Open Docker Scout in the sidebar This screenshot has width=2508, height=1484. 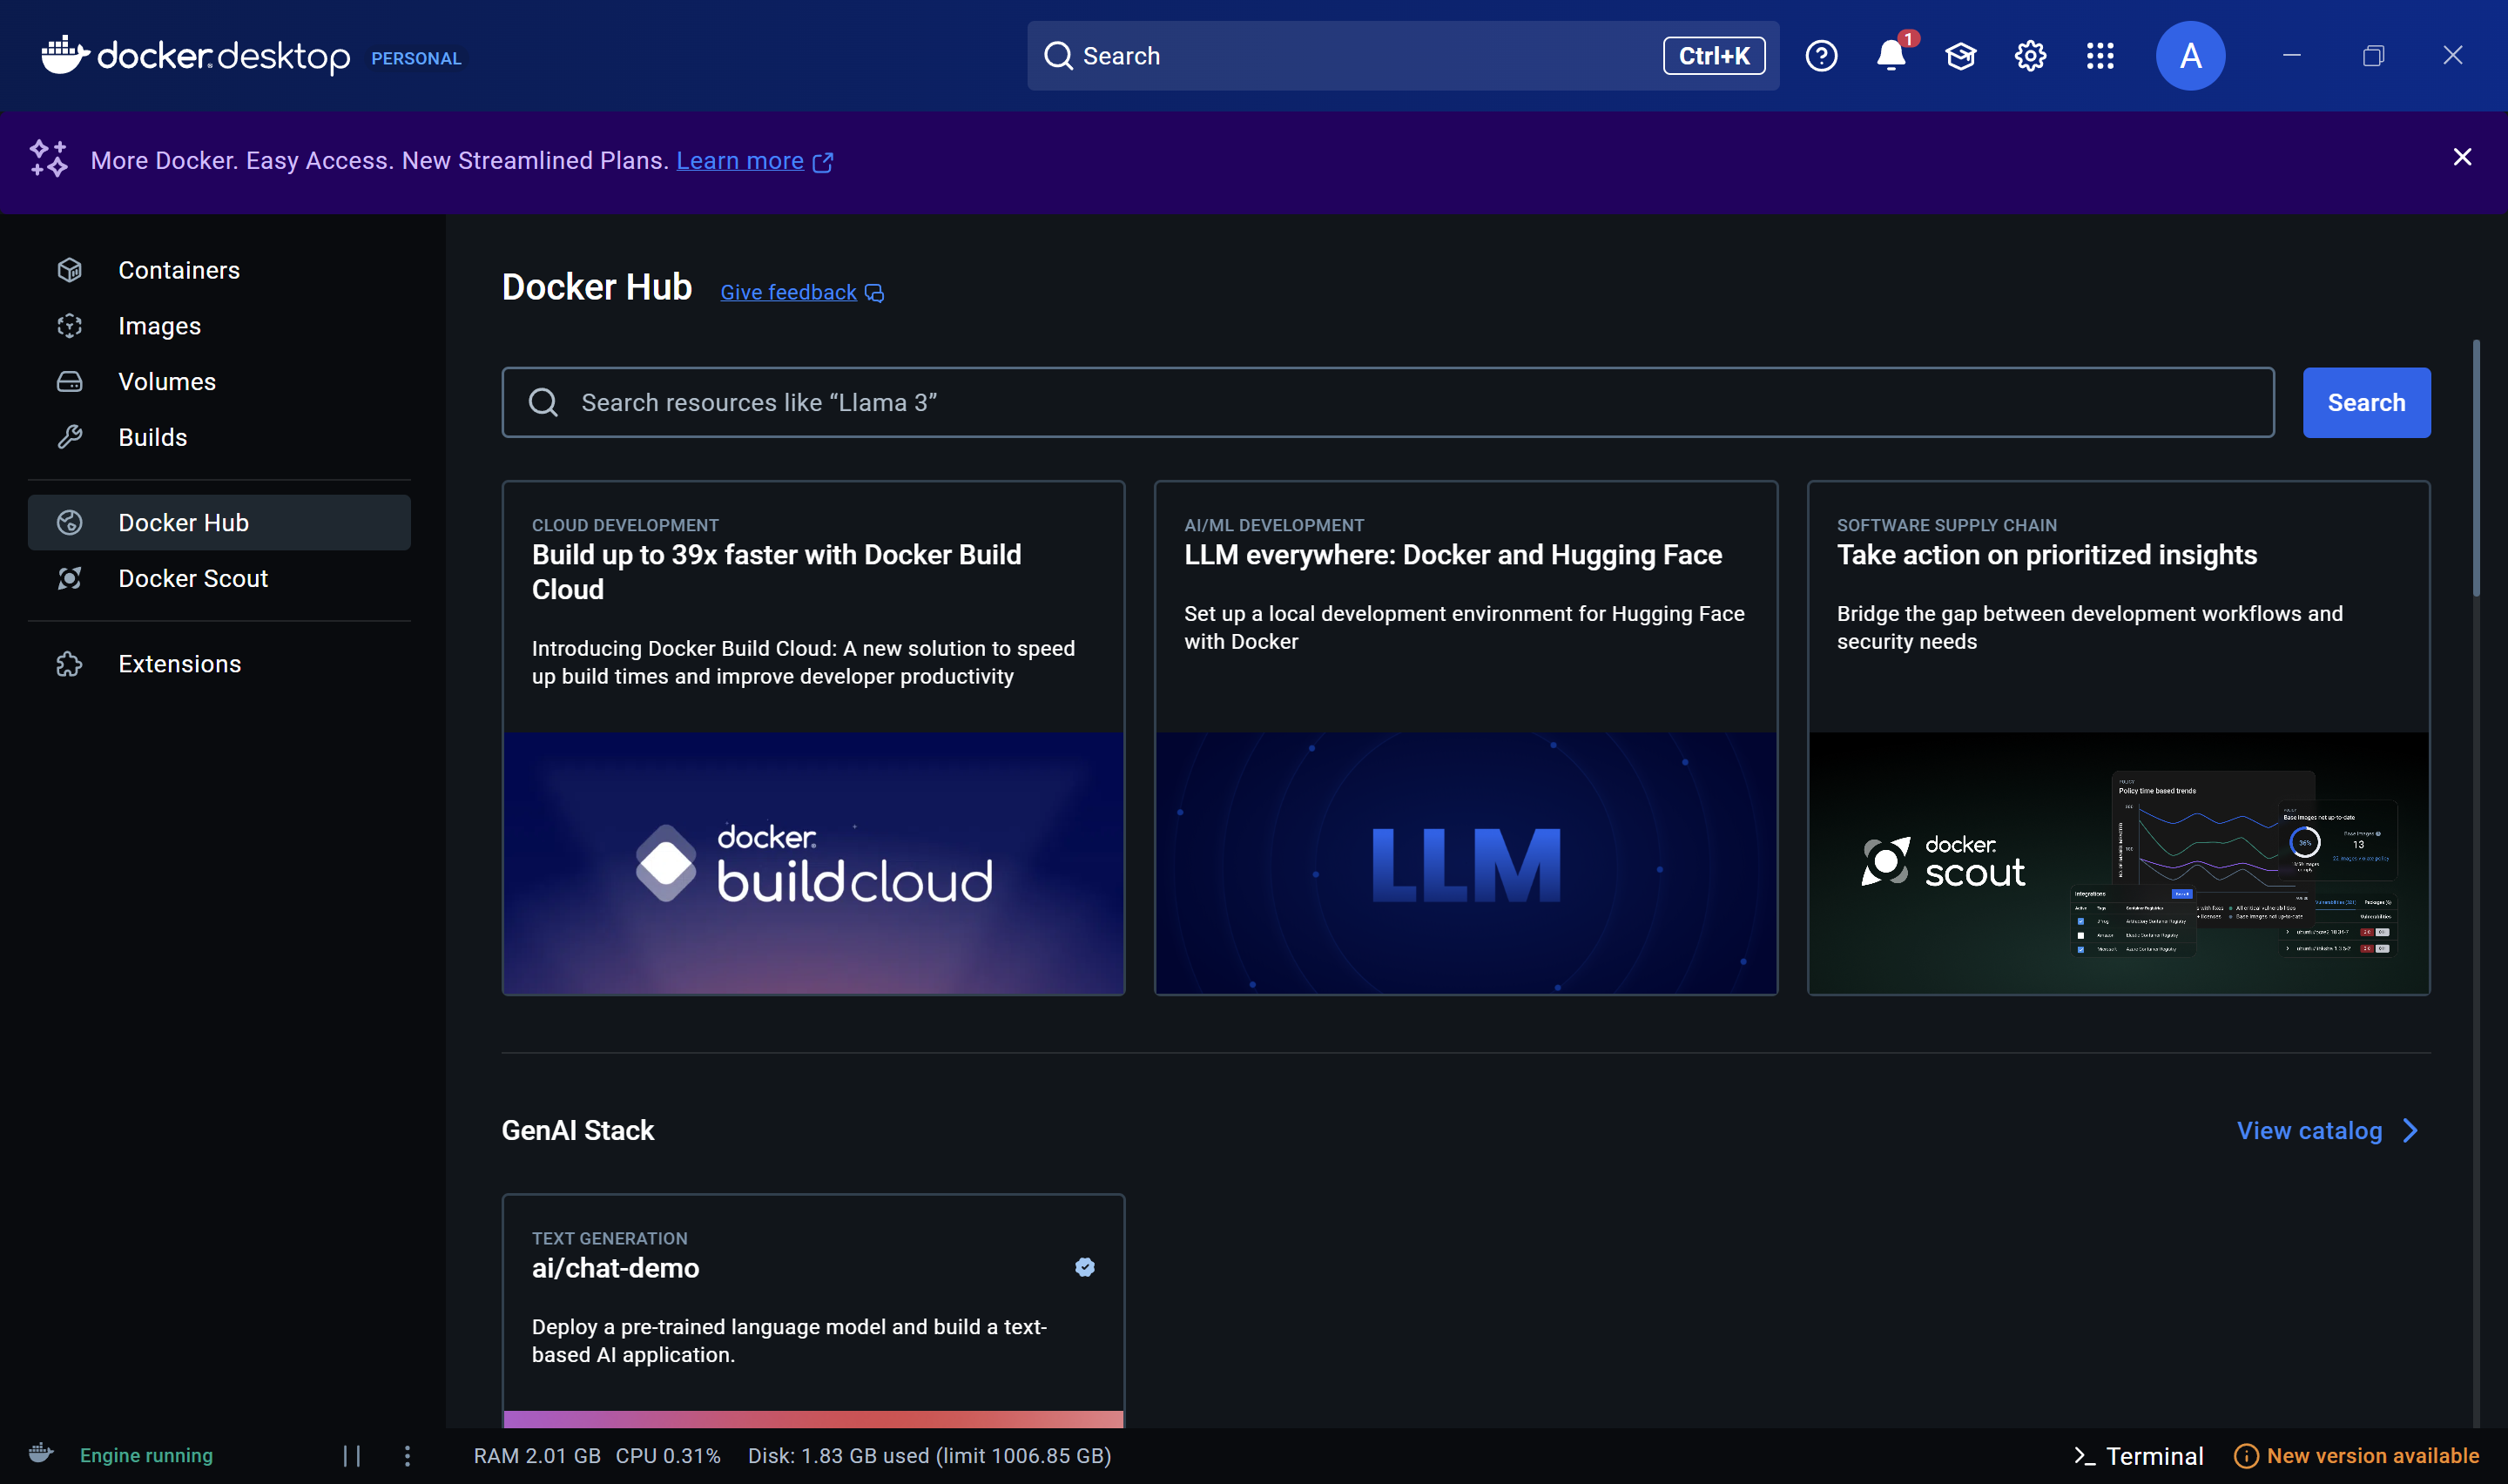click(x=193, y=578)
